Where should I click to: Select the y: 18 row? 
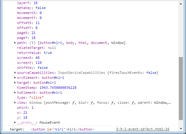coord(22,117)
